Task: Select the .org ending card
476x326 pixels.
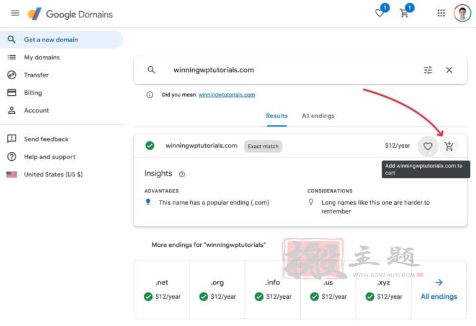Action: (x=218, y=290)
